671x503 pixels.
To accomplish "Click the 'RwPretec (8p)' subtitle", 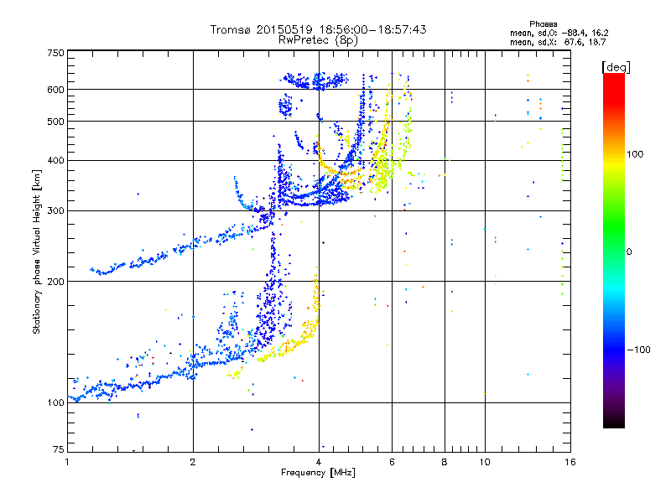I will pyautogui.click(x=318, y=40).
